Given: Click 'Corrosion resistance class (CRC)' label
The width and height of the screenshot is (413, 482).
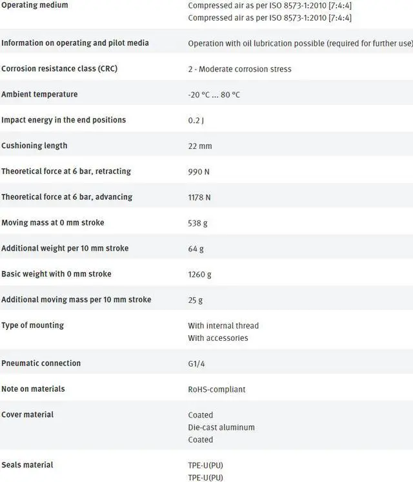Looking at the screenshot, I should click(59, 69).
